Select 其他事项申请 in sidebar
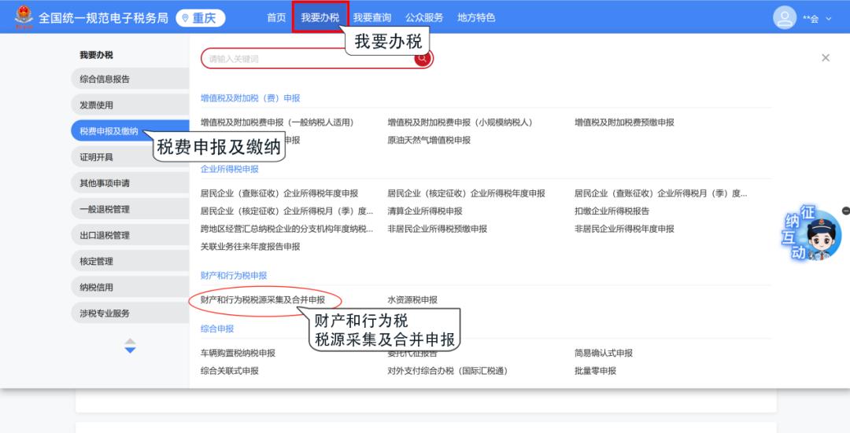 pos(130,182)
